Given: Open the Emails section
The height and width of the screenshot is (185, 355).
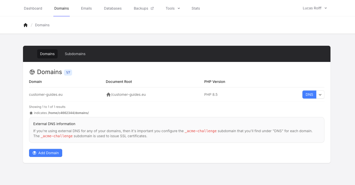Looking at the screenshot, I should pos(86,8).
